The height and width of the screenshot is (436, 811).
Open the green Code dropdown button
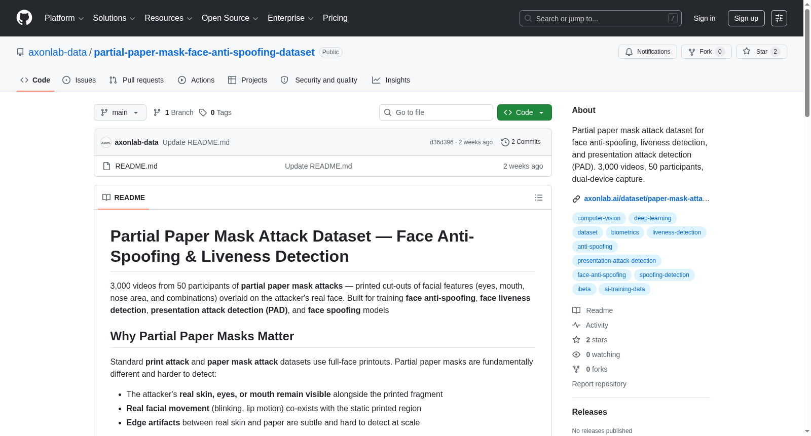click(x=525, y=112)
